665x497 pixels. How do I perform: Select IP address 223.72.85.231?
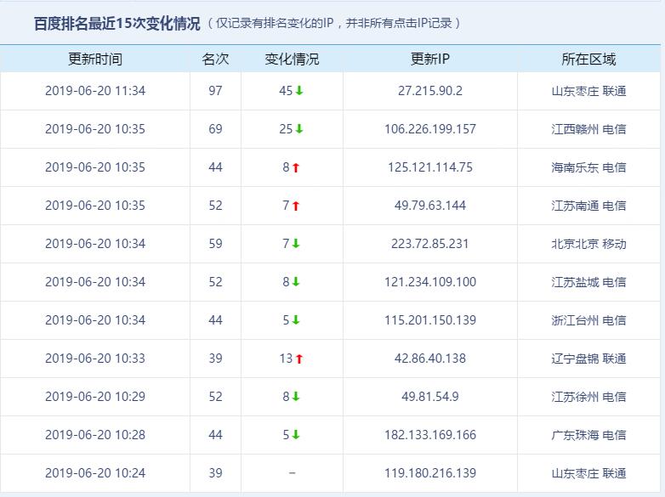[430, 244]
